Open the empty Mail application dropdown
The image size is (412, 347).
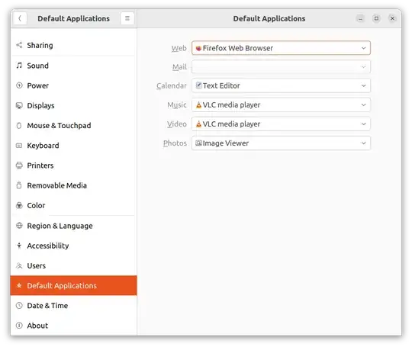tap(281, 66)
